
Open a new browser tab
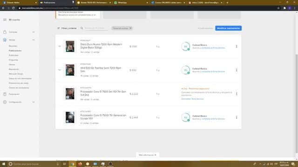coord(227,3)
